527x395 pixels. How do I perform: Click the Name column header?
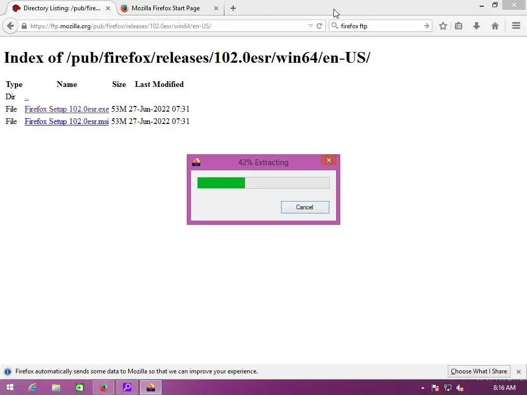point(67,84)
